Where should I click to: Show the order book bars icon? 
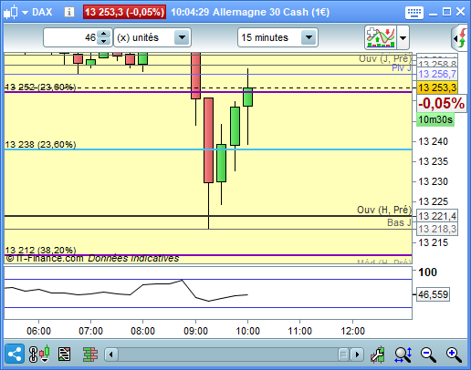pyautogui.click(x=90, y=355)
